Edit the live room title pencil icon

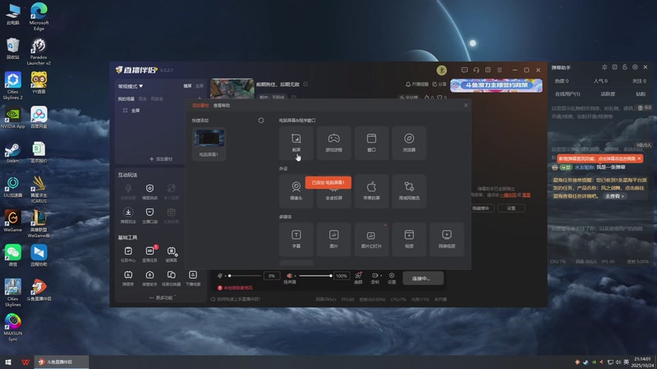(x=306, y=84)
